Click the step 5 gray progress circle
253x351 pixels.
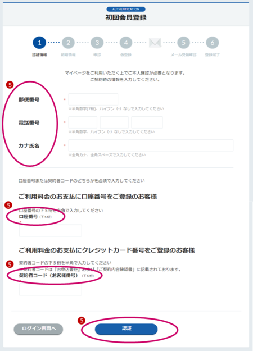183,43
